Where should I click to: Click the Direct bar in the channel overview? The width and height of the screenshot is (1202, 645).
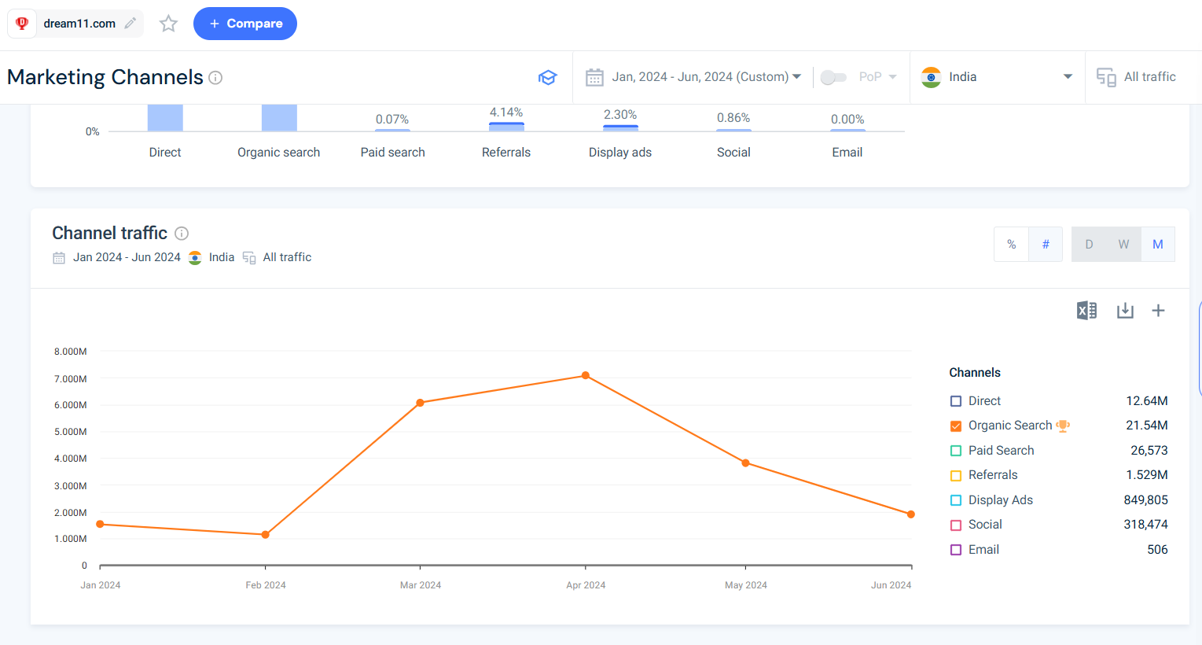click(x=165, y=118)
